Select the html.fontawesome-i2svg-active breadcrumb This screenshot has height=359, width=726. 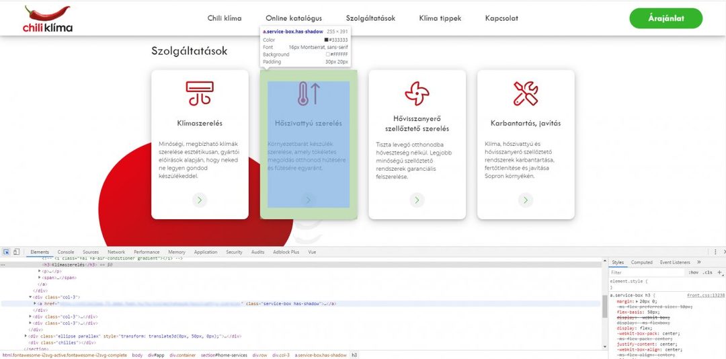65,355
